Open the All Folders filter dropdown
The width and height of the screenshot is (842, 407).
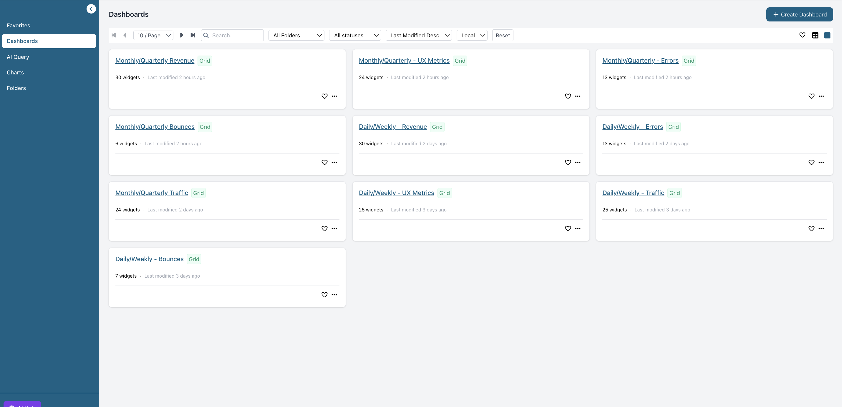tap(296, 35)
